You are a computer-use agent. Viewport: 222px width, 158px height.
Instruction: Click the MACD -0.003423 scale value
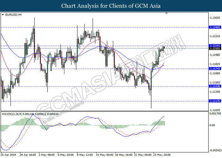(215, 150)
